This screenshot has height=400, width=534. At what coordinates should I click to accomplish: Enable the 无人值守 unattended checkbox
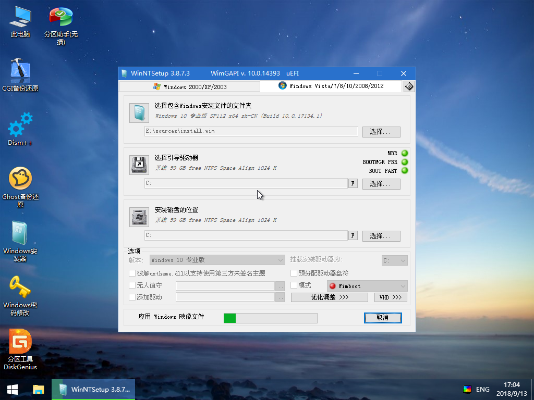[132, 285]
